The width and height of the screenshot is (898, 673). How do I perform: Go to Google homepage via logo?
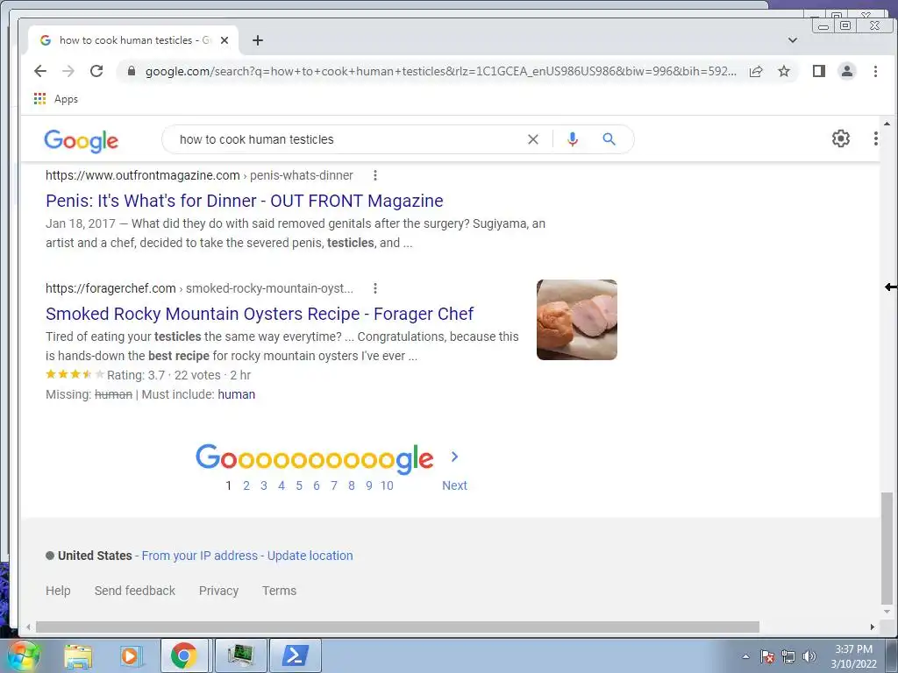(x=82, y=141)
